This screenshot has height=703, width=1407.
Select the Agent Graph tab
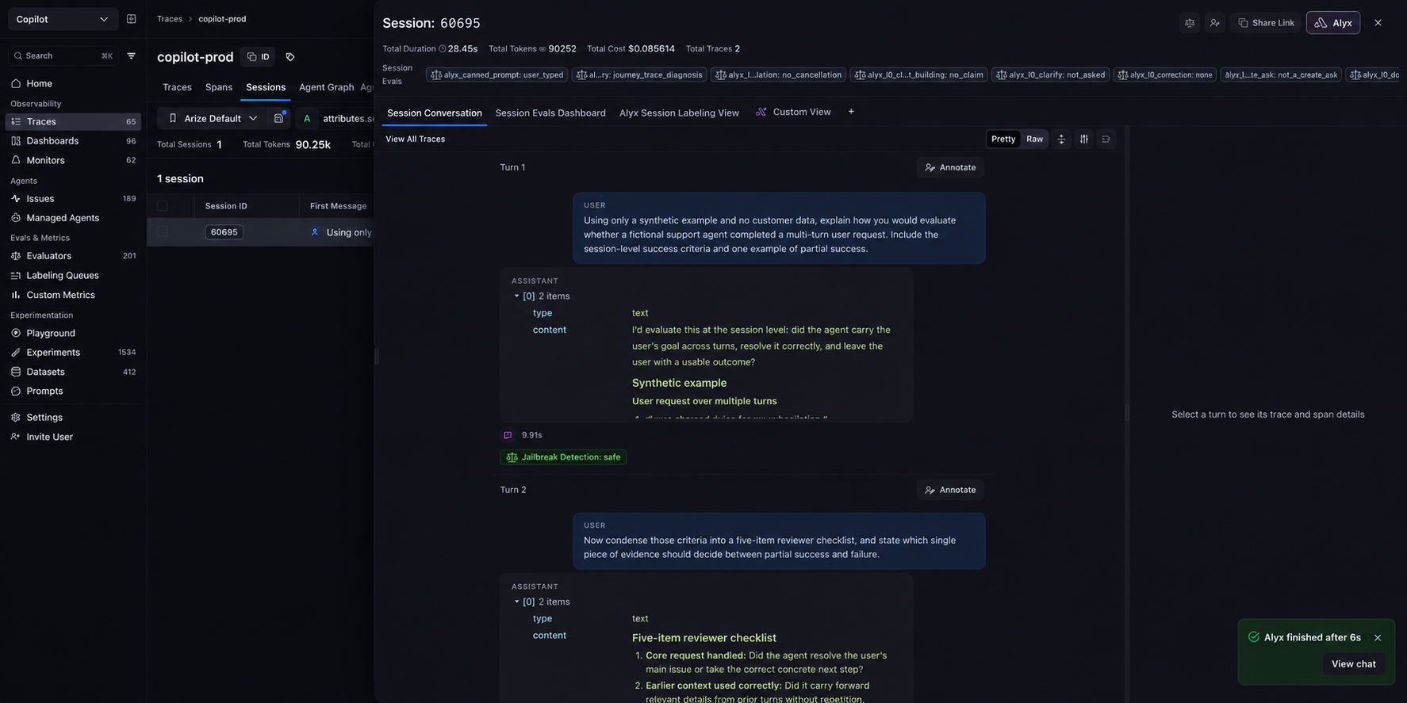pyautogui.click(x=326, y=87)
